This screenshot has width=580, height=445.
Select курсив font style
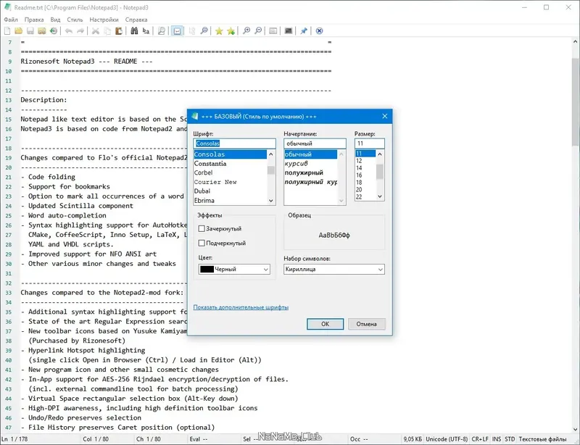310,164
